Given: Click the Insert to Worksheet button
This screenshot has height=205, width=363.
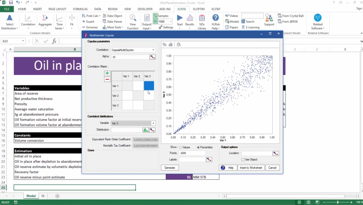Looking at the screenshot, I should pos(251,168).
